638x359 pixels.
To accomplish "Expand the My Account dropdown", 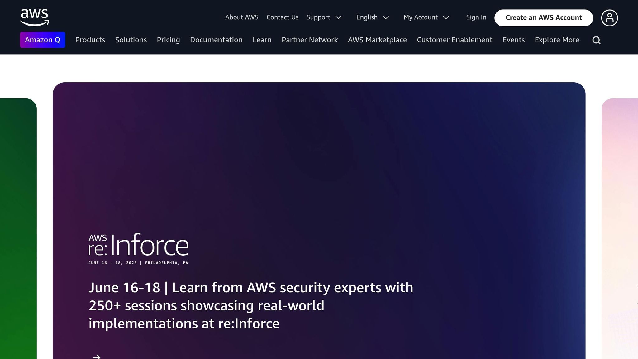I will coord(426,17).
